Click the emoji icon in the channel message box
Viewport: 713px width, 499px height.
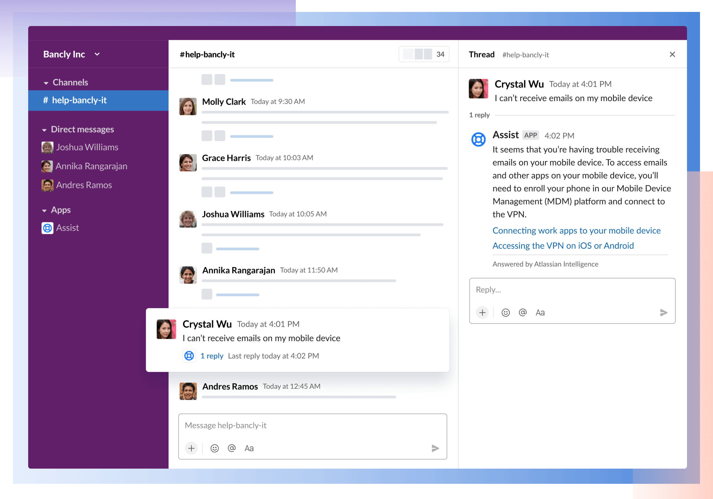click(214, 448)
